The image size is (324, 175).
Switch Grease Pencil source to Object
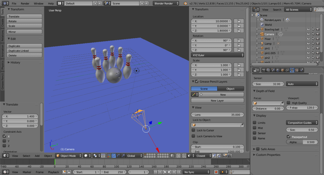[230, 89]
